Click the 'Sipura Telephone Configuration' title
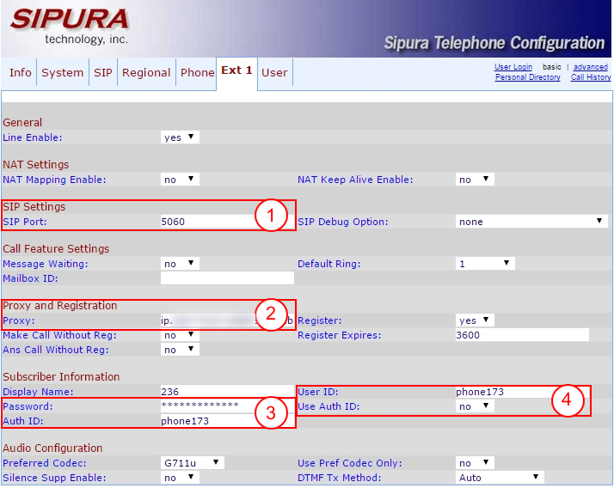The height and width of the screenshot is (488, 614). (x=494, y=43)
